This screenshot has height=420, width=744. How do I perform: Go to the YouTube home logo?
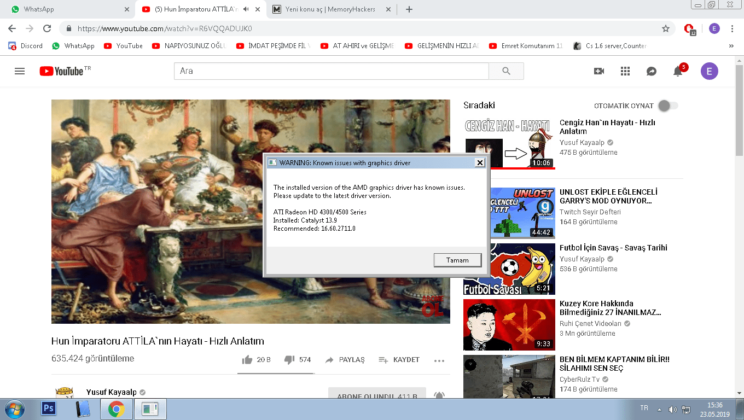[x=61, y=71]
